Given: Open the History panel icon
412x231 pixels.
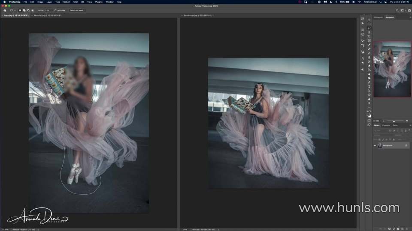Looking at the screenshot, I should (363, 19).
